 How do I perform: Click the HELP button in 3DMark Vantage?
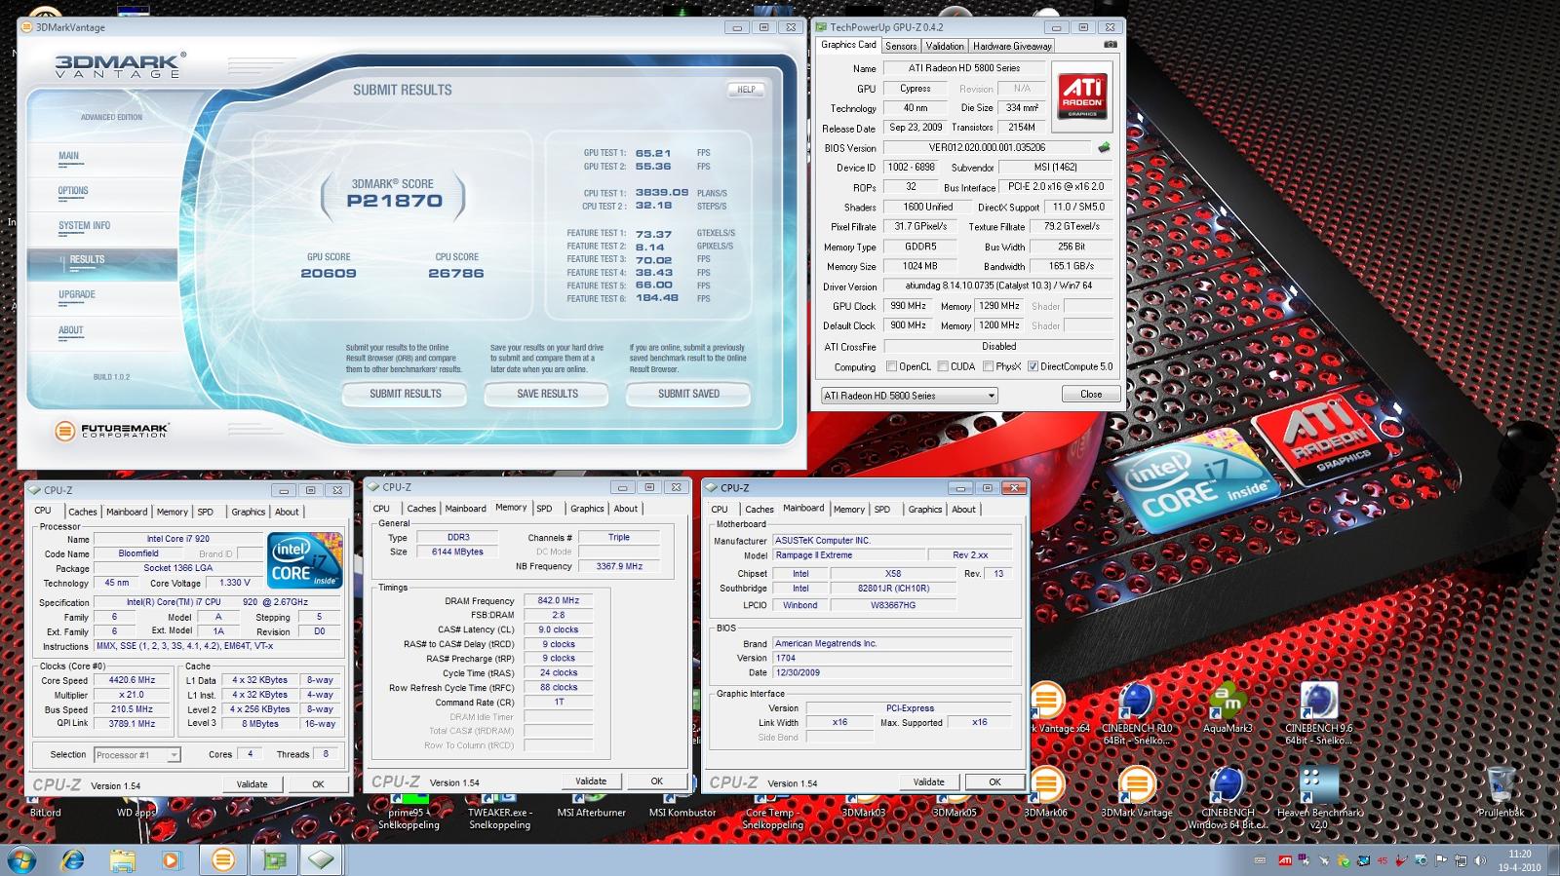point(746,89)
